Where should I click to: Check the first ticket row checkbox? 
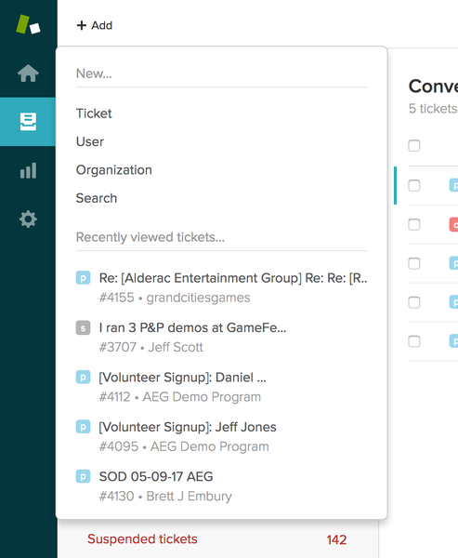click(414, 185)
